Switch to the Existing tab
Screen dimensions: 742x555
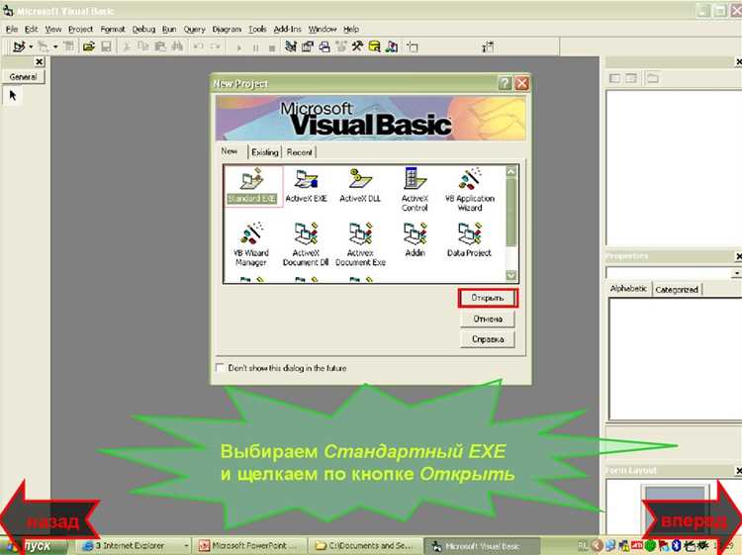(x=264, y=152)
